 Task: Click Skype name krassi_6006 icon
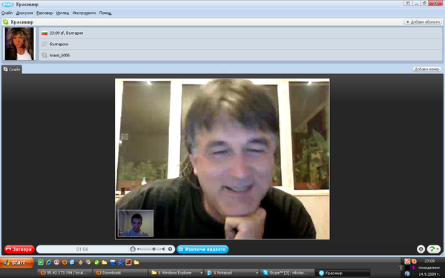(x=44, y=55)
